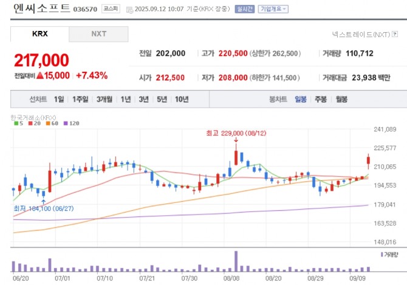Click the 넥스트레이드(NXT) link

pyautogui.click(x=361, y=34)
